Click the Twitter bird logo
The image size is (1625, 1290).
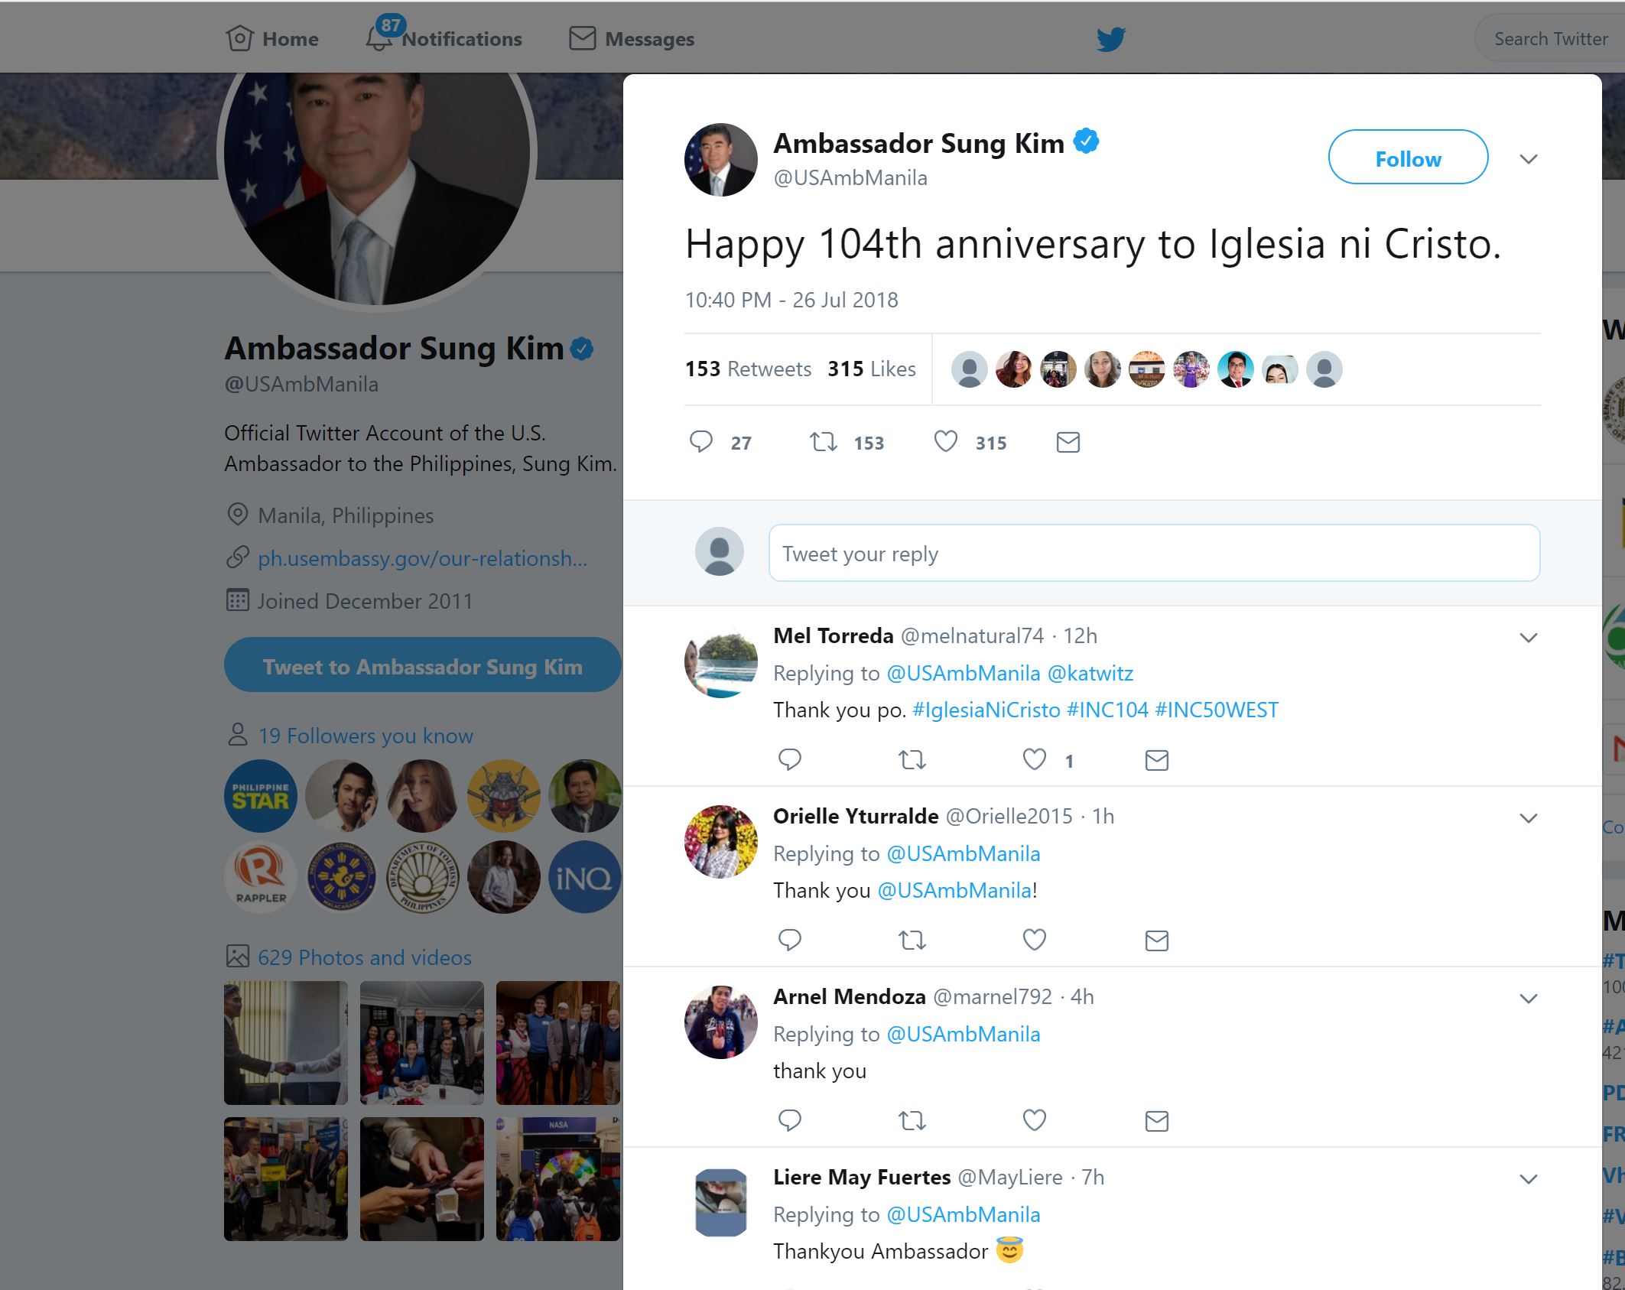[x=1110, y=39]
